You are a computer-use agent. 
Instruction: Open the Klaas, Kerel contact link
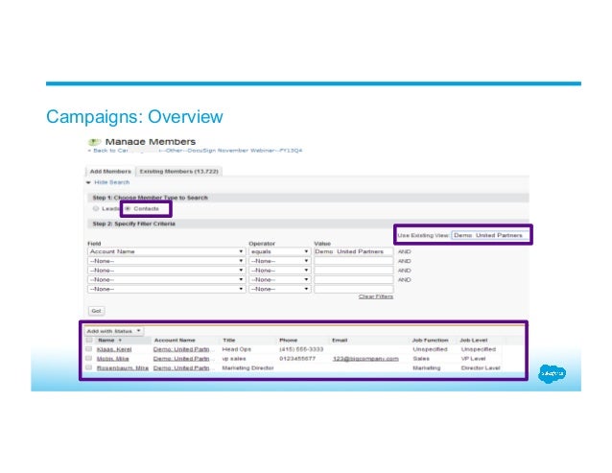click(x=114, y=349)
